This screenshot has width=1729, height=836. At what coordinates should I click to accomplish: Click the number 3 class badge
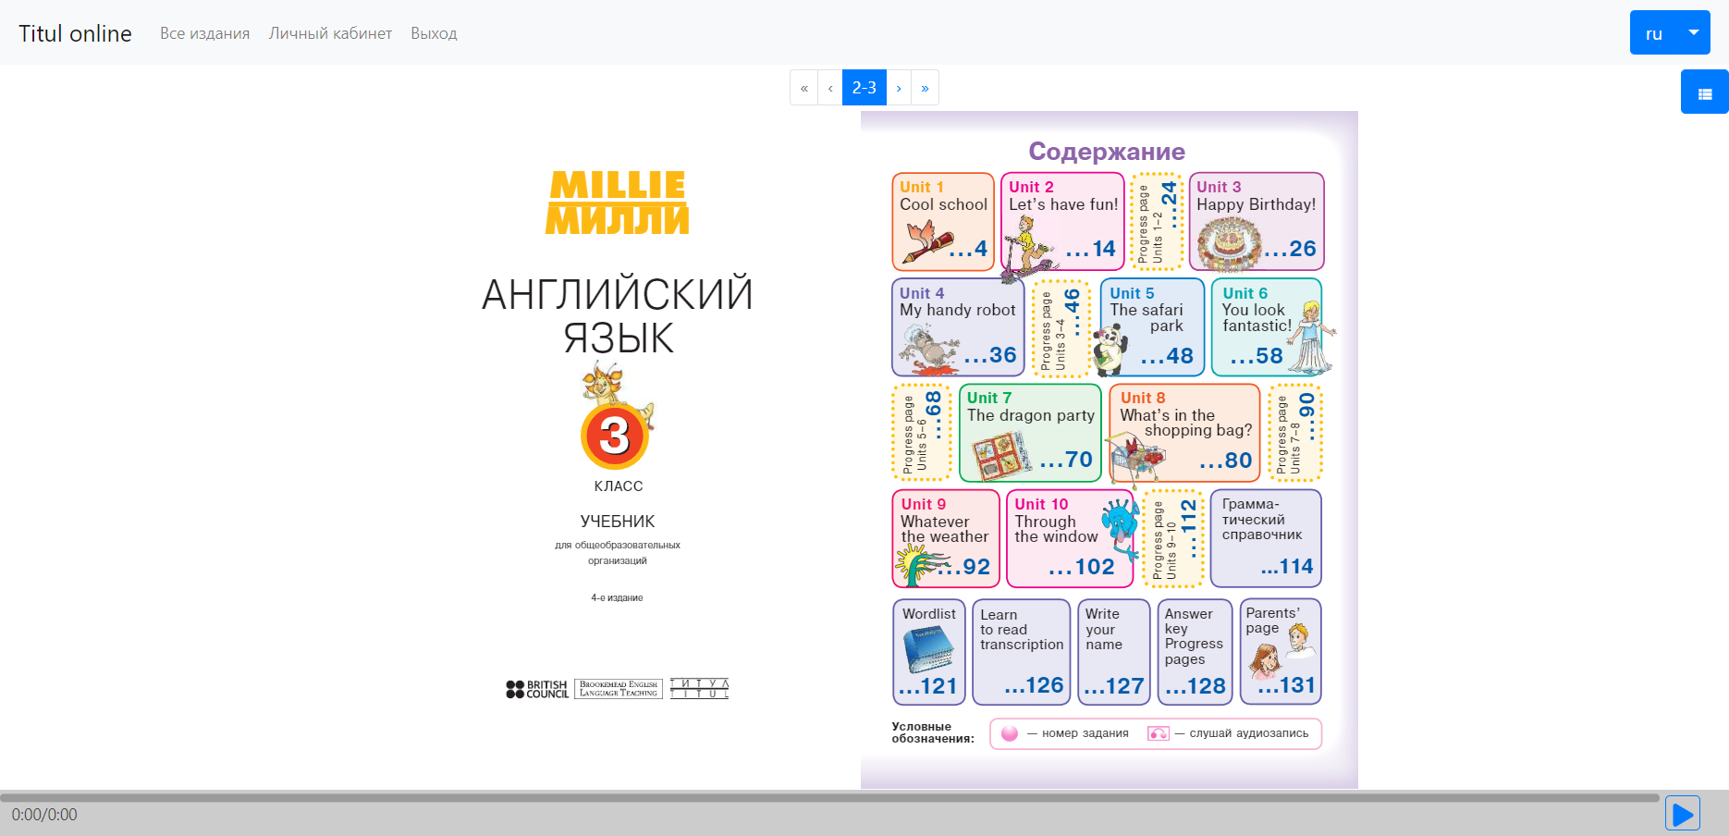click(615, 436)
